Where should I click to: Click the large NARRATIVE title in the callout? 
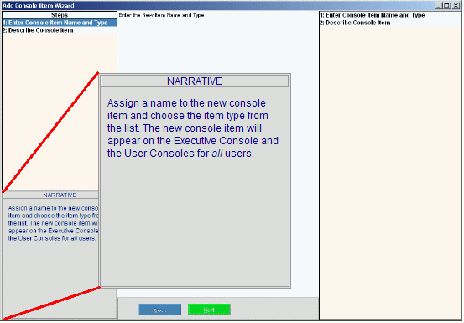pos(195,81)
